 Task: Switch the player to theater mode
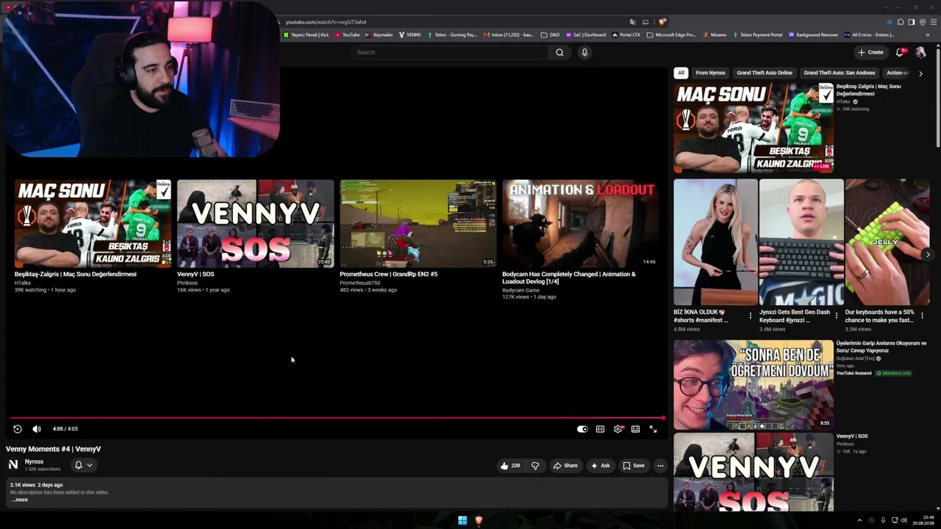[x=635, y=429]
